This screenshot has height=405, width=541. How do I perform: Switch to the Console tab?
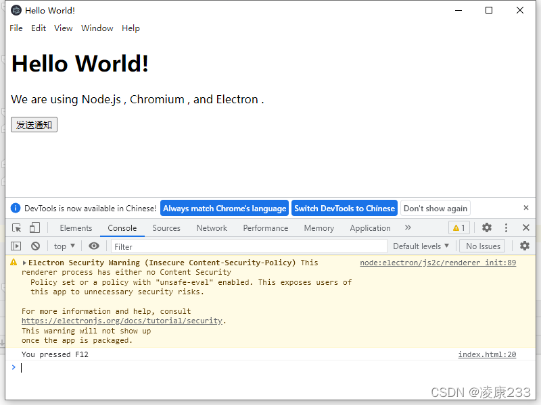tap(122, 228)
